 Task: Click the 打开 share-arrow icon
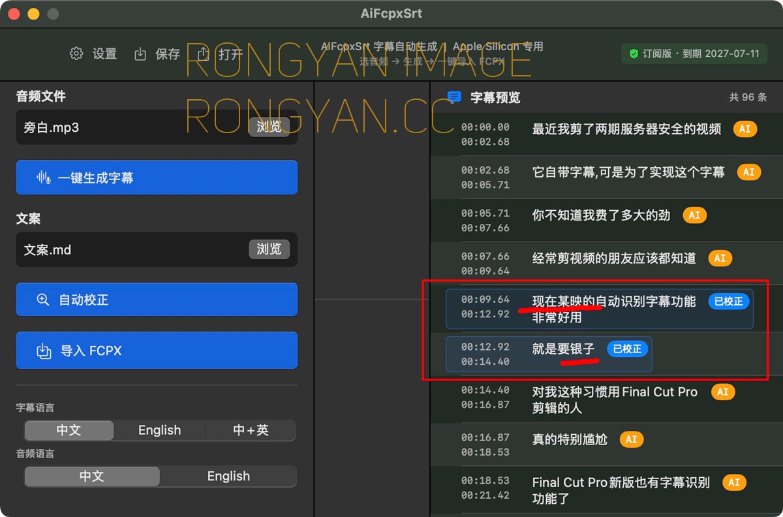pyautogui.click(x=203, y=54)
